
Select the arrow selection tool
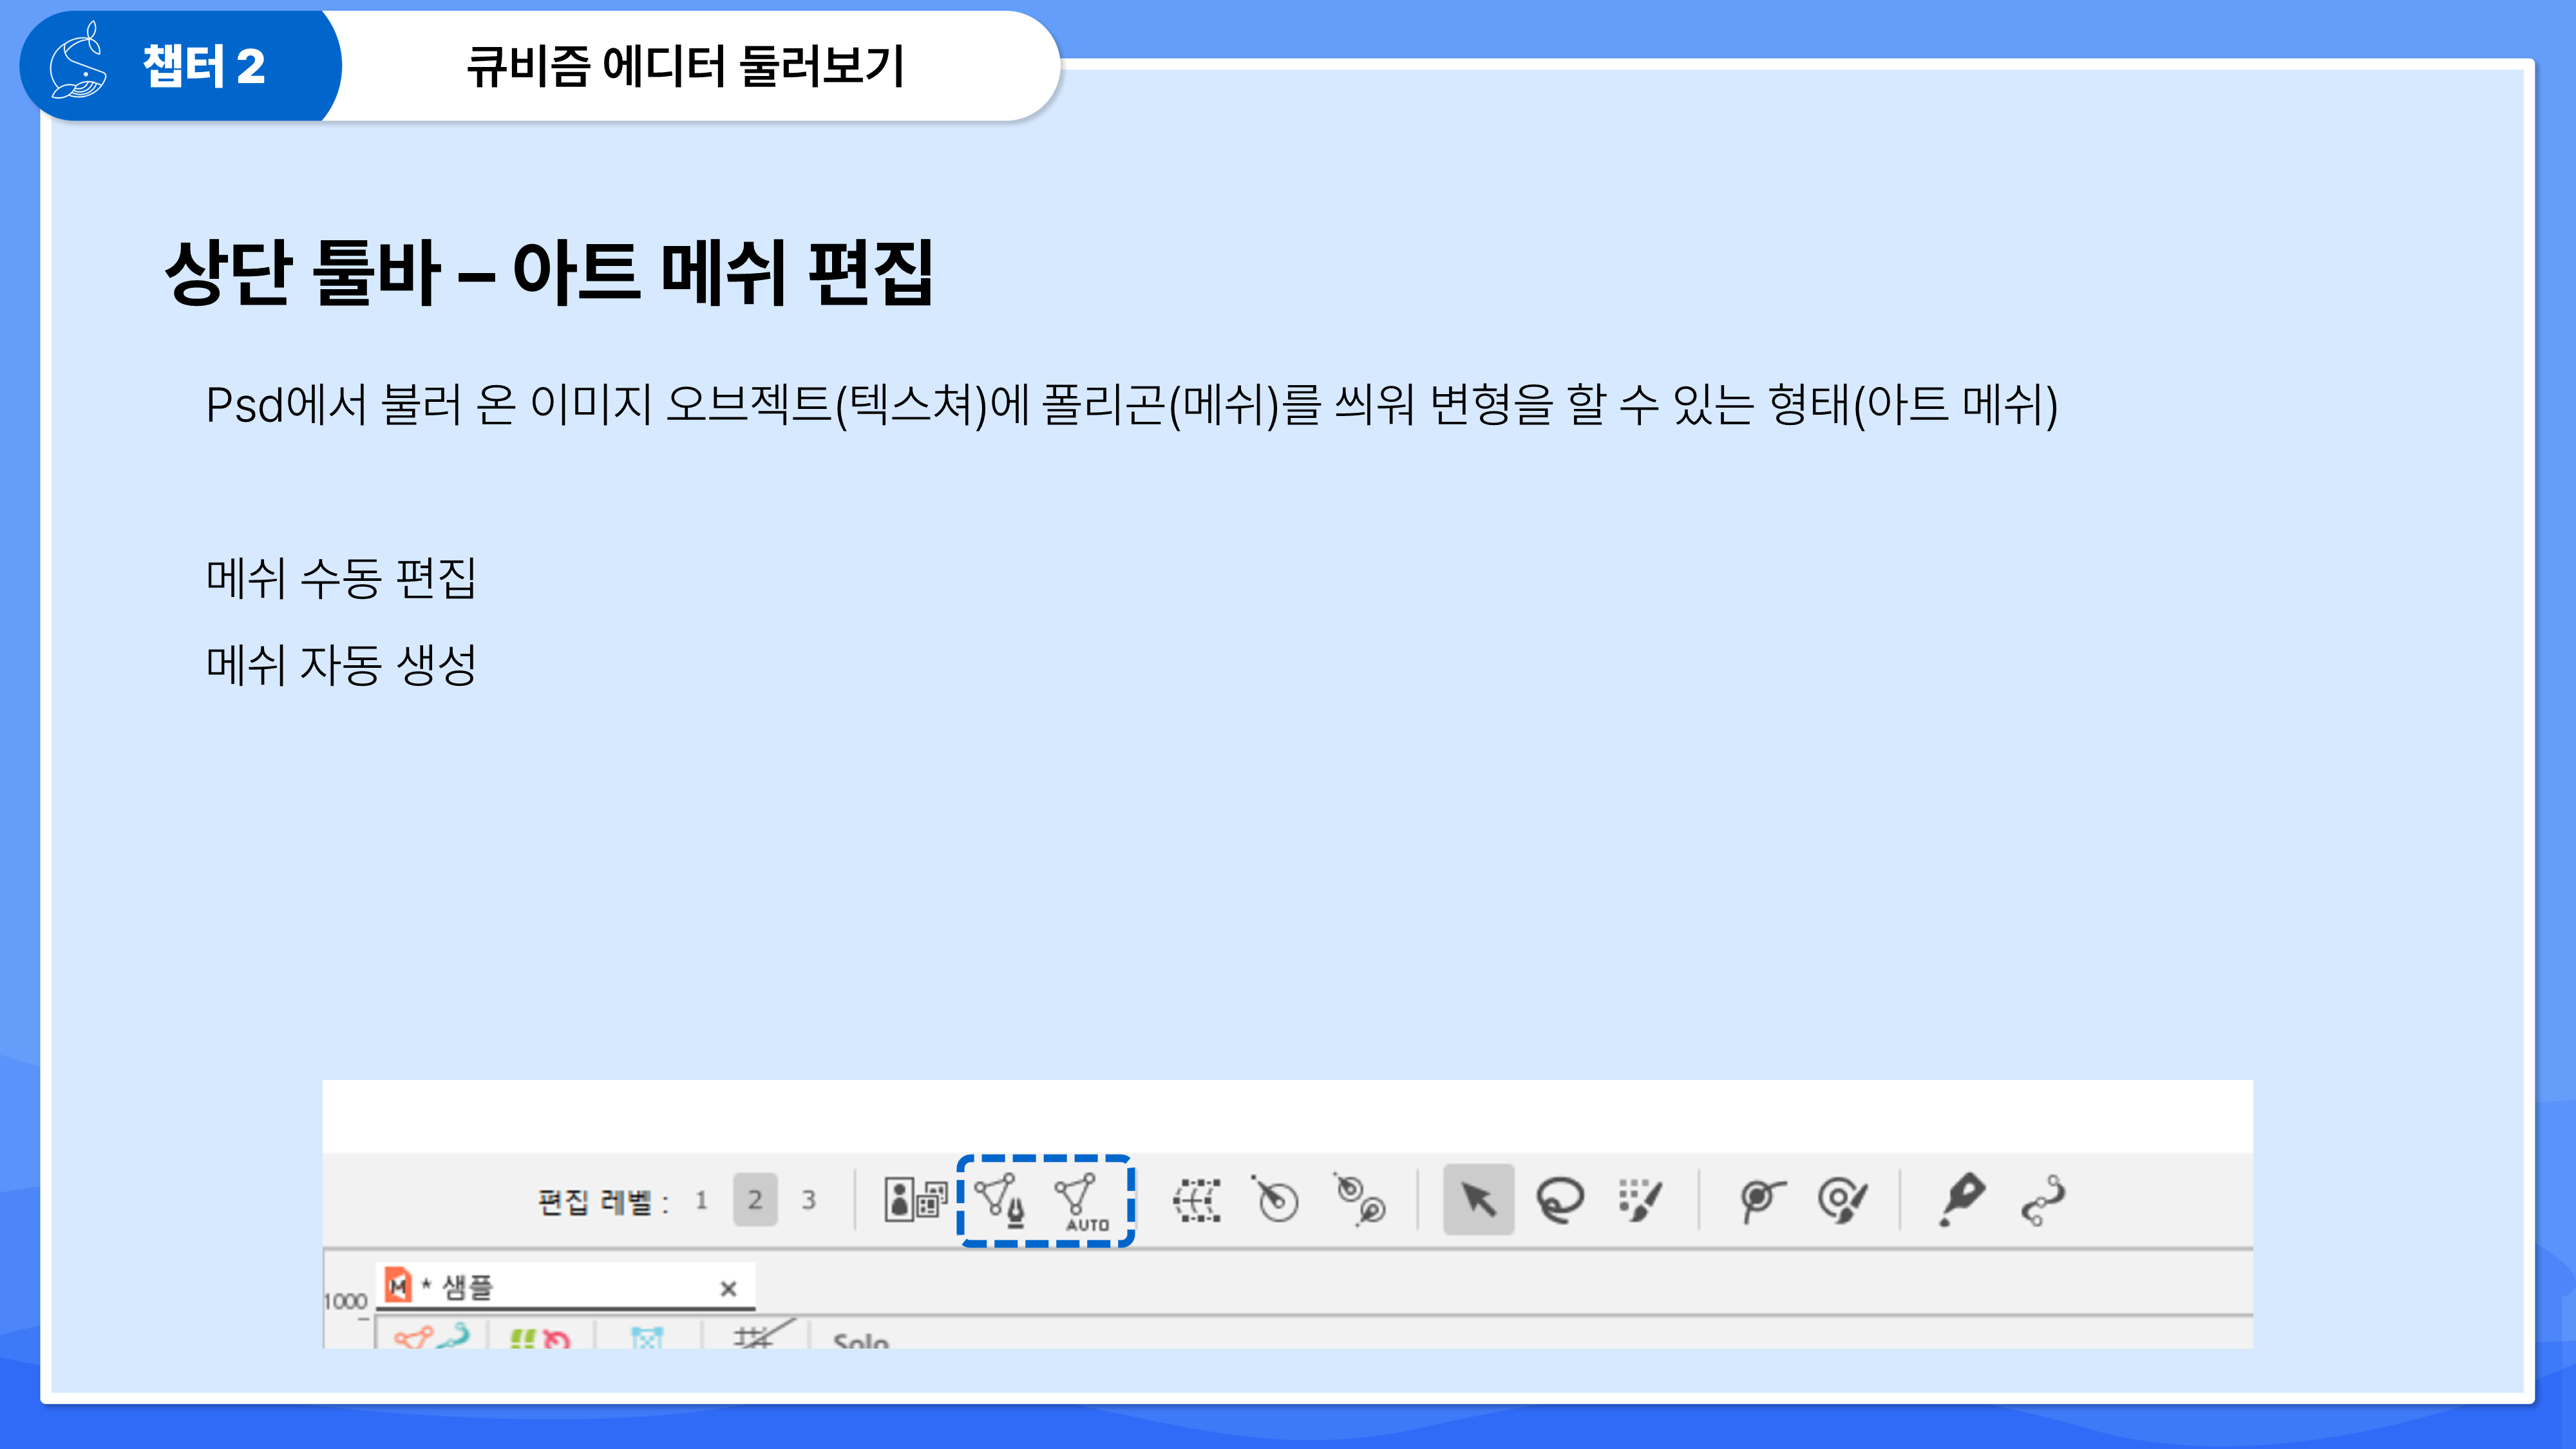[1478, 1199]
